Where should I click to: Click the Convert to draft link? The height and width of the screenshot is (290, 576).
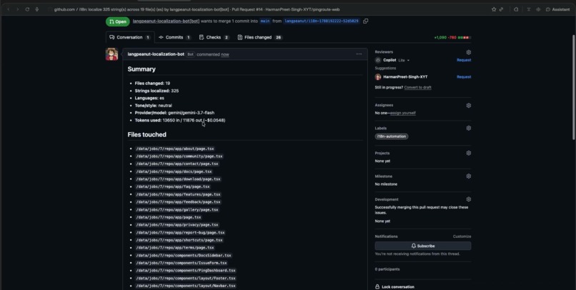point(417,88)
